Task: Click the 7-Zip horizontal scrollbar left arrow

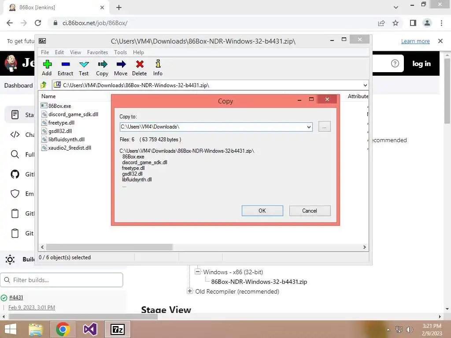Action: tap(43, 247)
